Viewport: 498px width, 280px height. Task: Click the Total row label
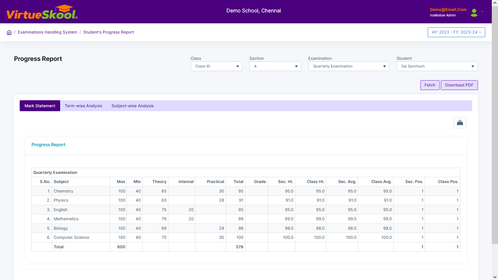pyautogui.click(x=59, y=247)
